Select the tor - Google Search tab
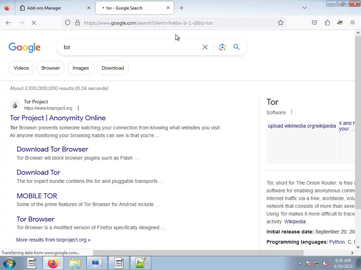This screenshot has width=361, height=270. (135, 8)
